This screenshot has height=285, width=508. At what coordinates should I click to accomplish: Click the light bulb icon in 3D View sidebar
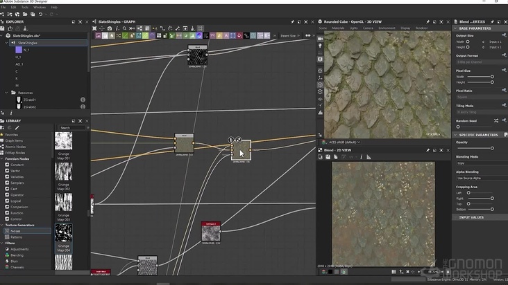321,46
